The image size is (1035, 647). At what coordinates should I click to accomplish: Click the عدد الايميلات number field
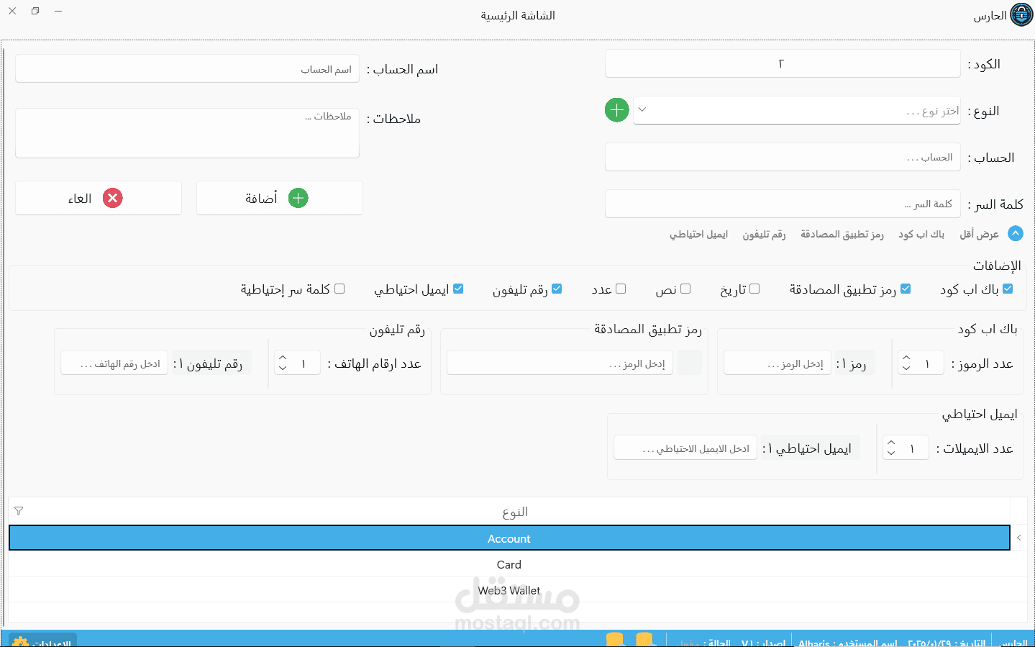coord(906,448)
